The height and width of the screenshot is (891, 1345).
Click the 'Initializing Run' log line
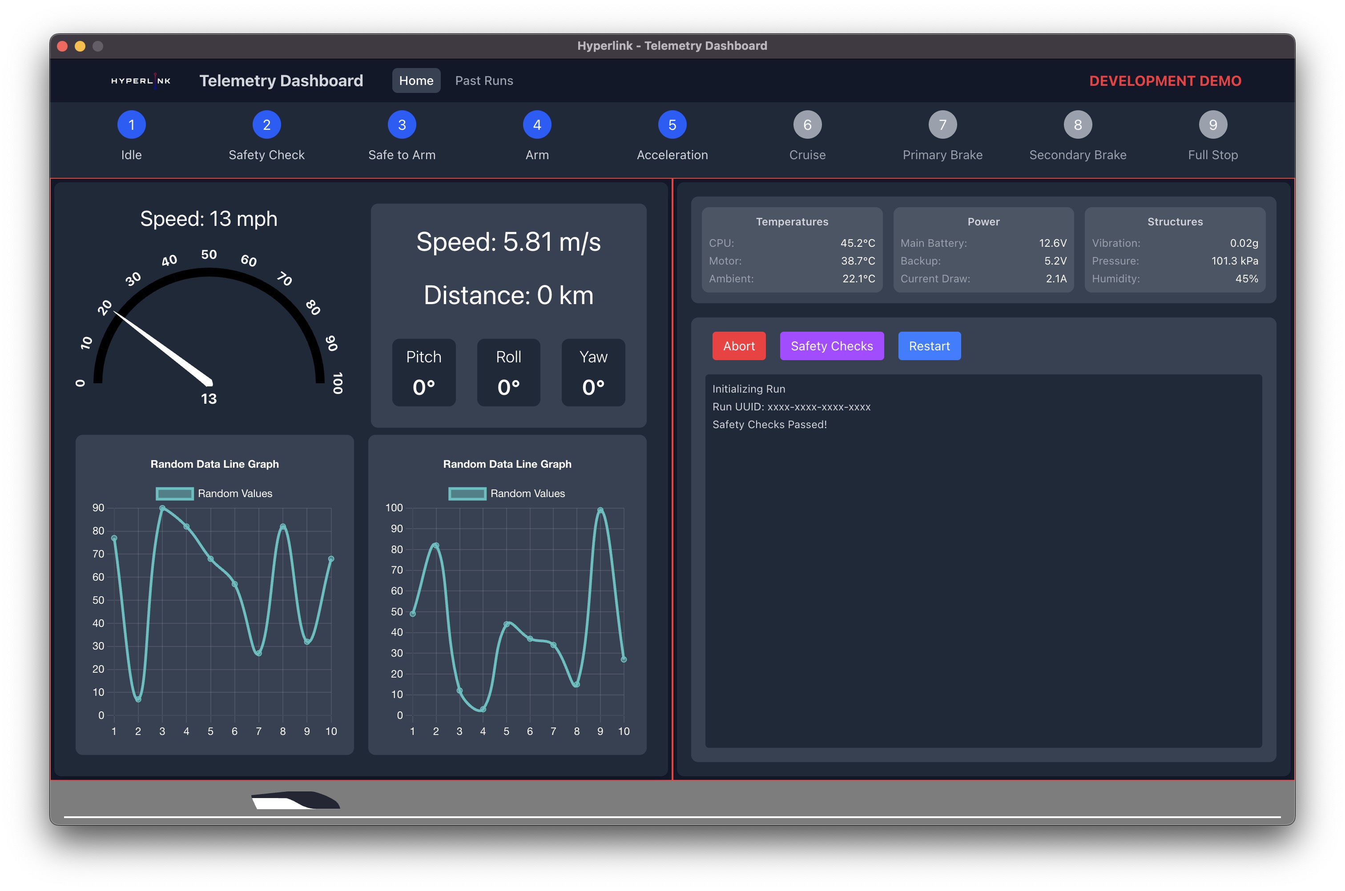pyautogui.click(x=749, y=389)
